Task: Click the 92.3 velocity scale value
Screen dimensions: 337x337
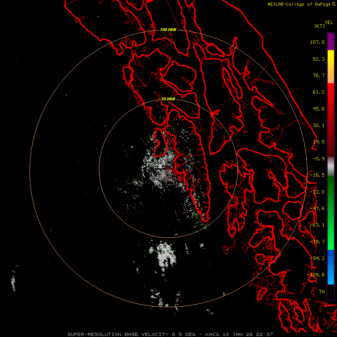Action: pos(319,59)
